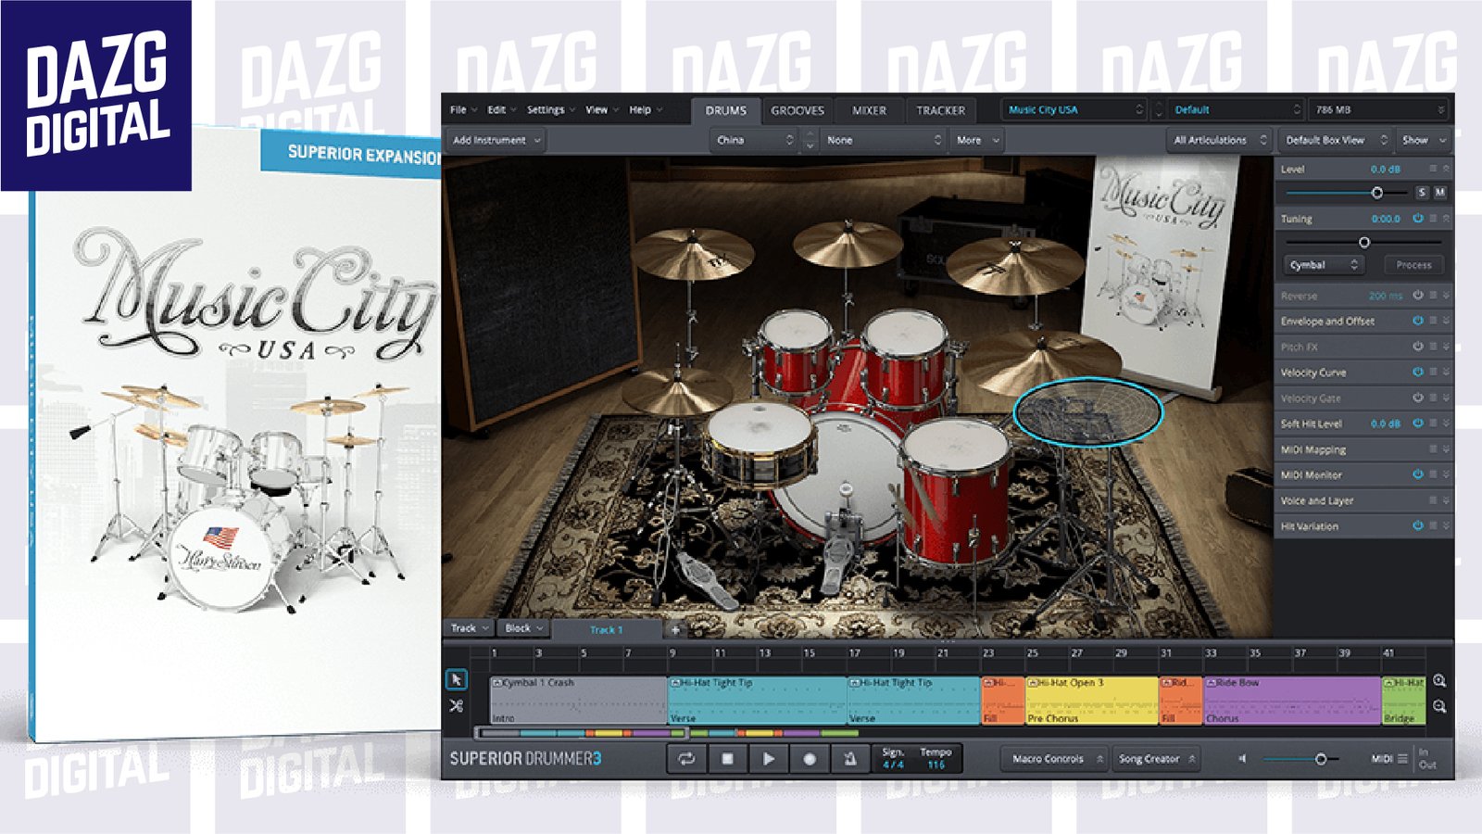Open the Settings menu
Image resolution: width=1482 pixels, height=834 pixels.
[x=550, y=109]
